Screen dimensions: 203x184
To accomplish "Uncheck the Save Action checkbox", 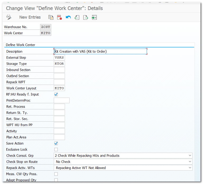I will point(56,143).
